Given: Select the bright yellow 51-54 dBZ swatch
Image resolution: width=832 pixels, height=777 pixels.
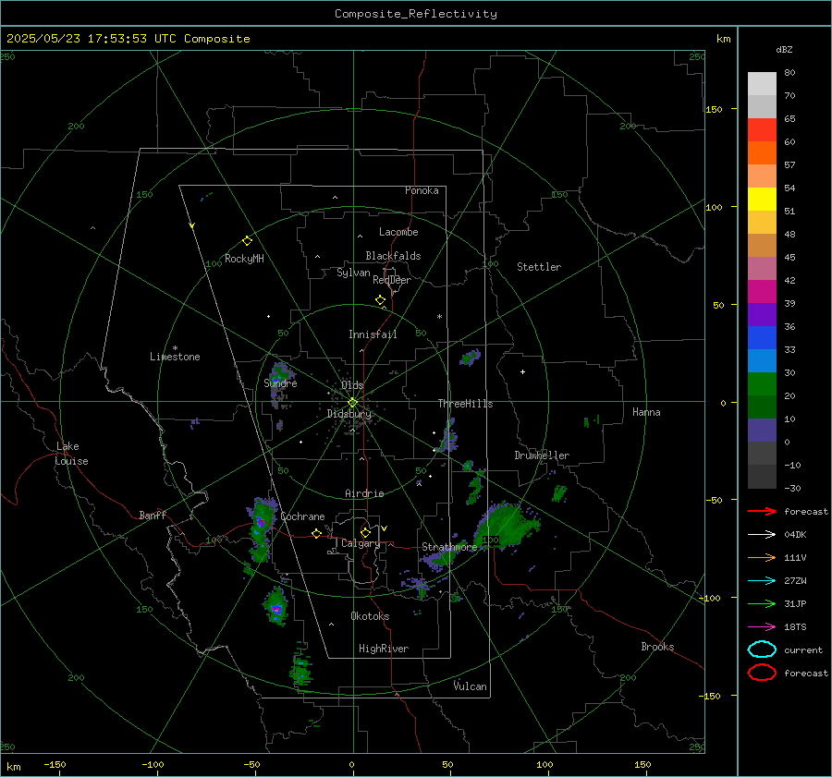Looking at the screenshot, I should coord(762,199).
